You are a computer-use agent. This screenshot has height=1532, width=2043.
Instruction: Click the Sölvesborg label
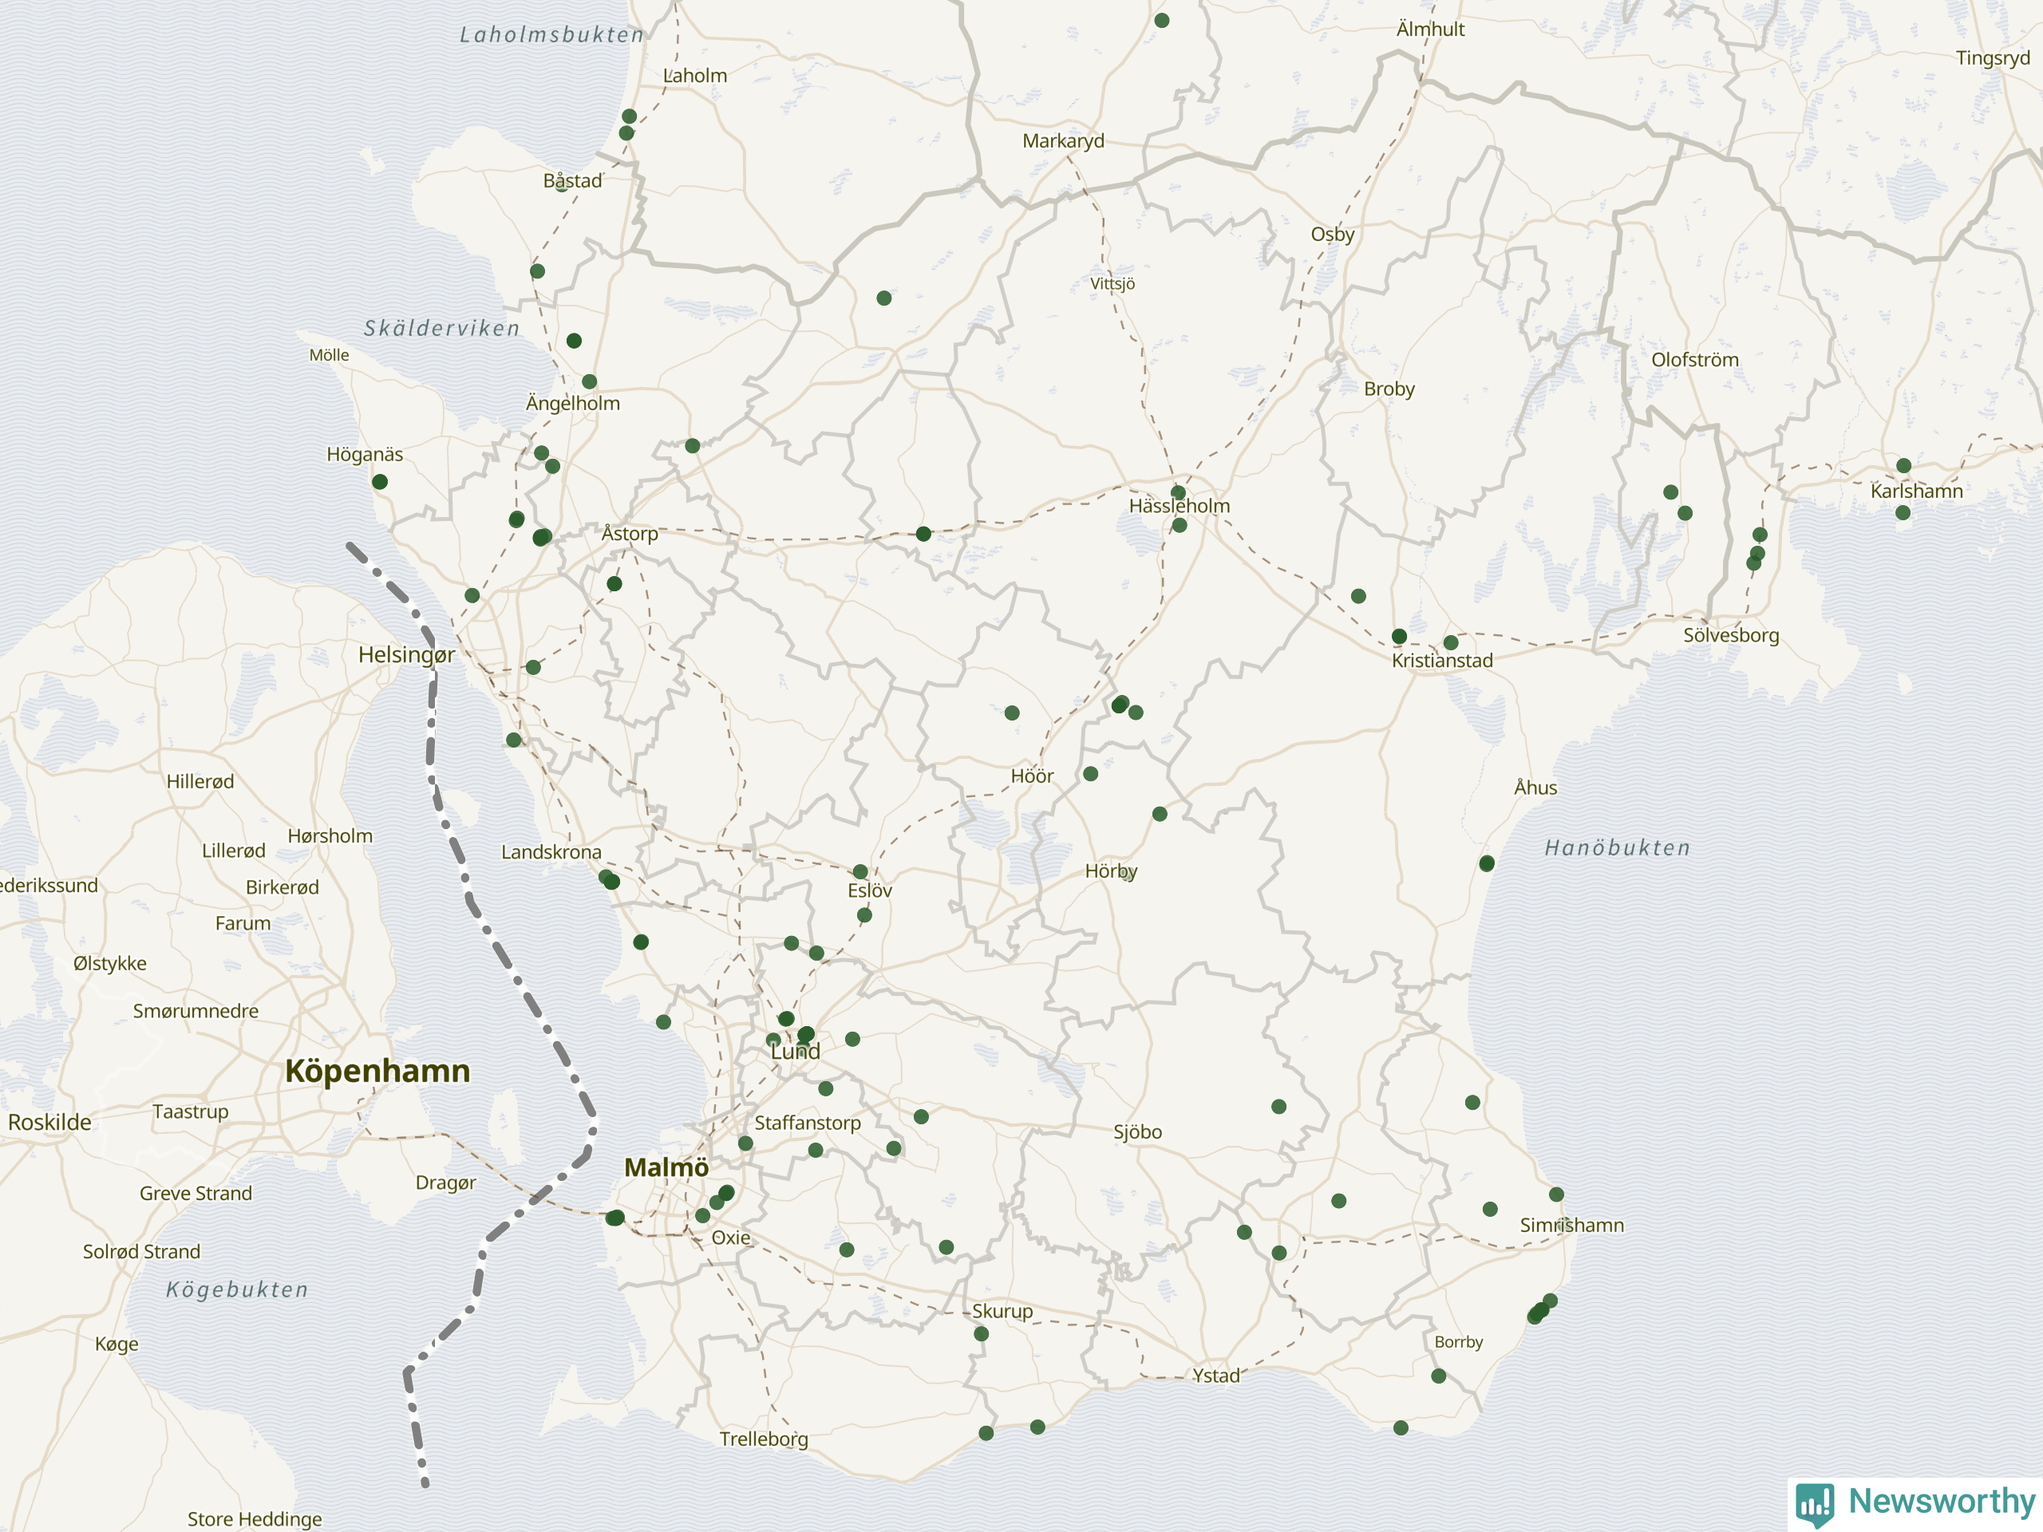(x=1731, y=635)
